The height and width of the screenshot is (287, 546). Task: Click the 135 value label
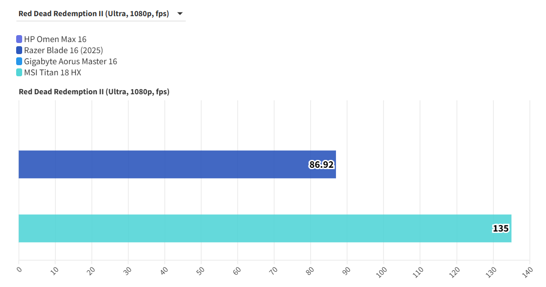(500, 228)
